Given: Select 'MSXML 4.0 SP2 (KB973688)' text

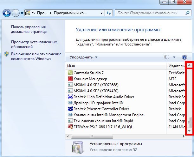Looking at the screenshot, I should (96, 85).
